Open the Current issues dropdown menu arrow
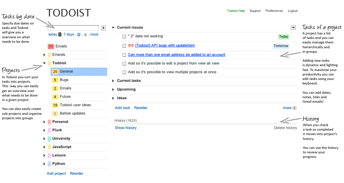The height and width of the screenshot is (183, 344). 293,28
